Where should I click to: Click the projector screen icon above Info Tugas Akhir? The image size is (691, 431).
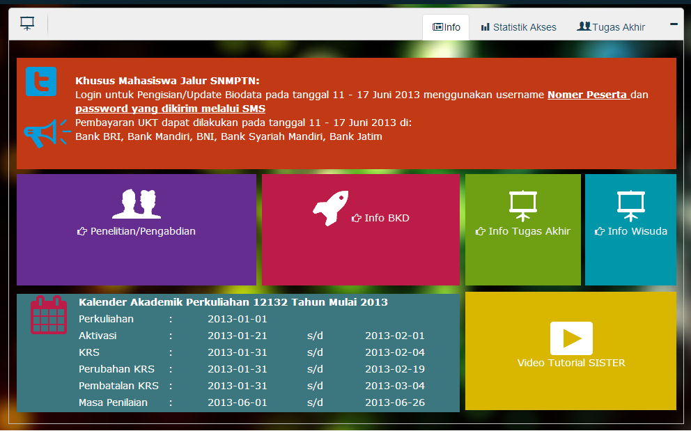(522, 206)
